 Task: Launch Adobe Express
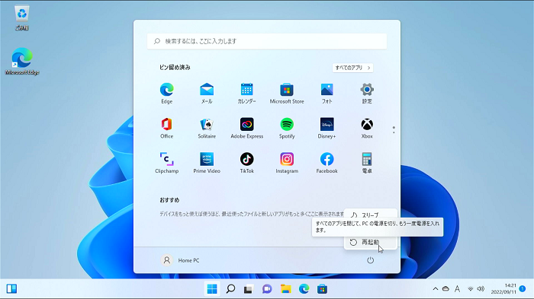246,128
